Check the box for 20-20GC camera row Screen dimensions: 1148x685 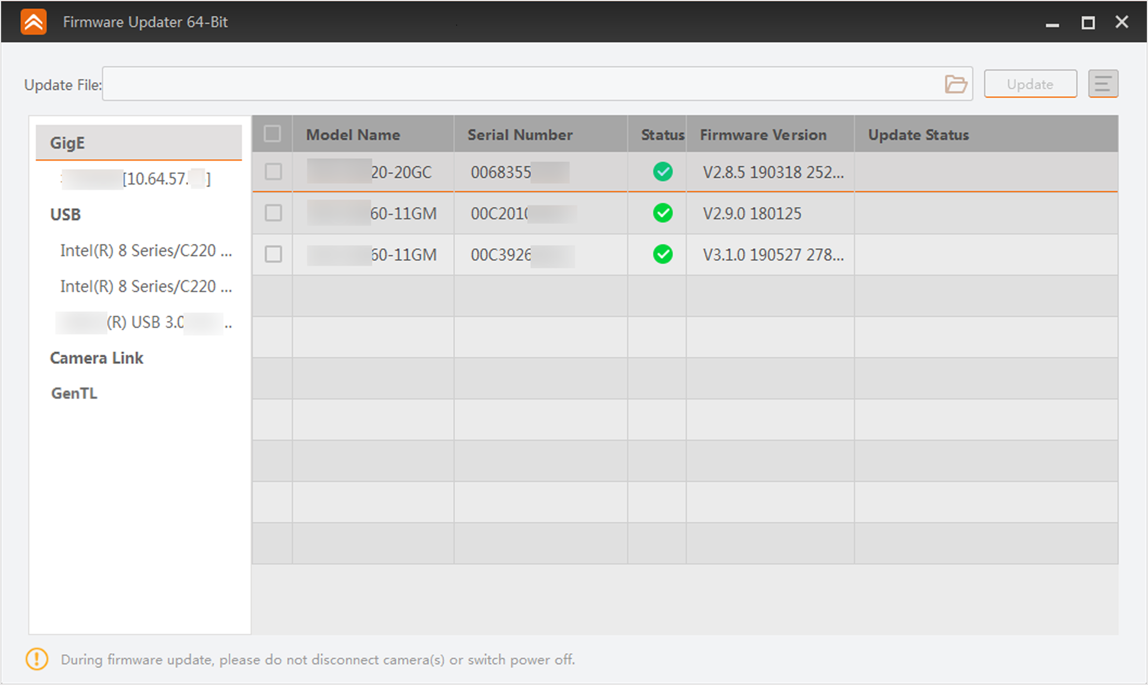273,172
